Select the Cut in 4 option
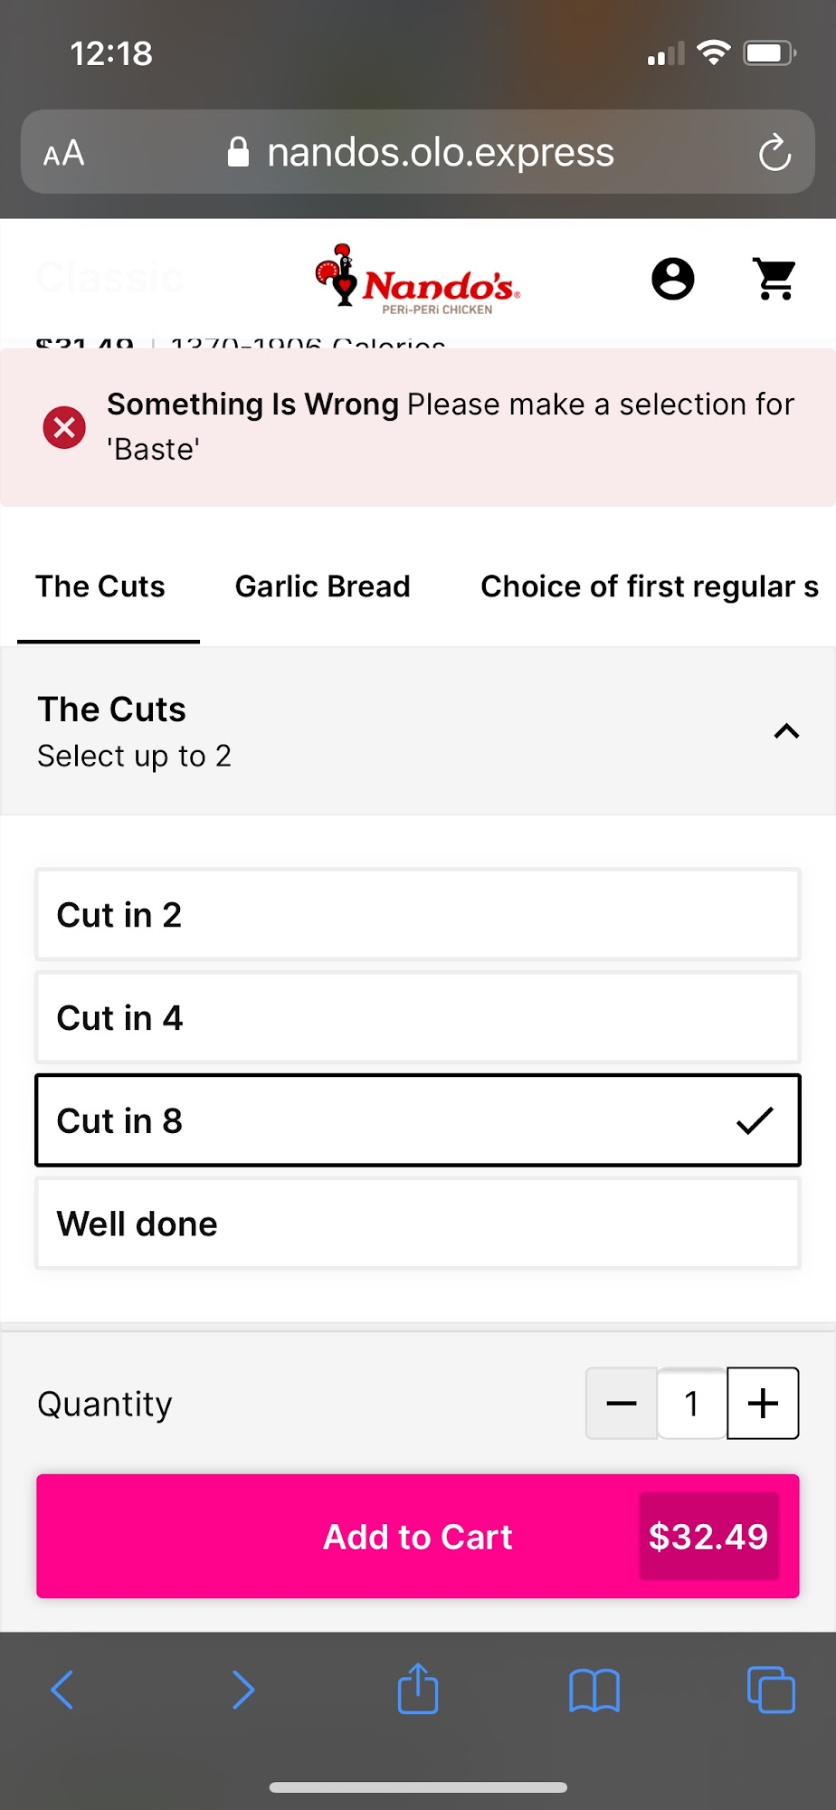 click(418, 1017)
